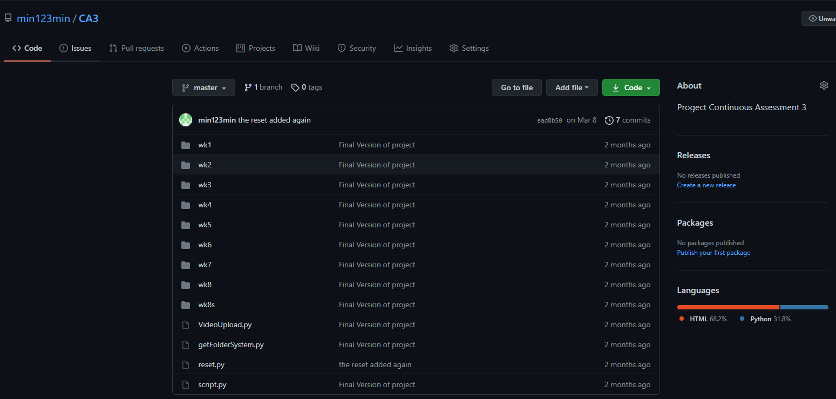The height and width of the screenshot is (399, 836).
Task: Open the green Code download dropdown
Action: 631,87
